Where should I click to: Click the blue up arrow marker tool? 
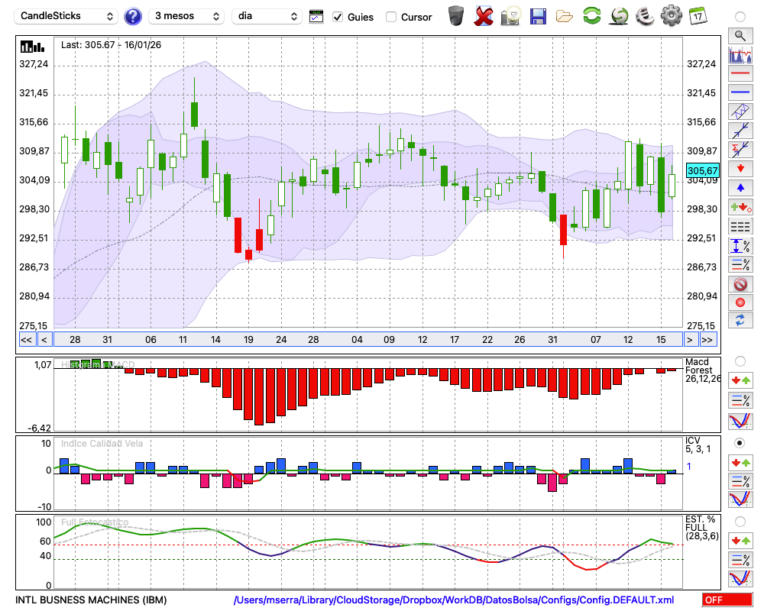tap(740, 188)
